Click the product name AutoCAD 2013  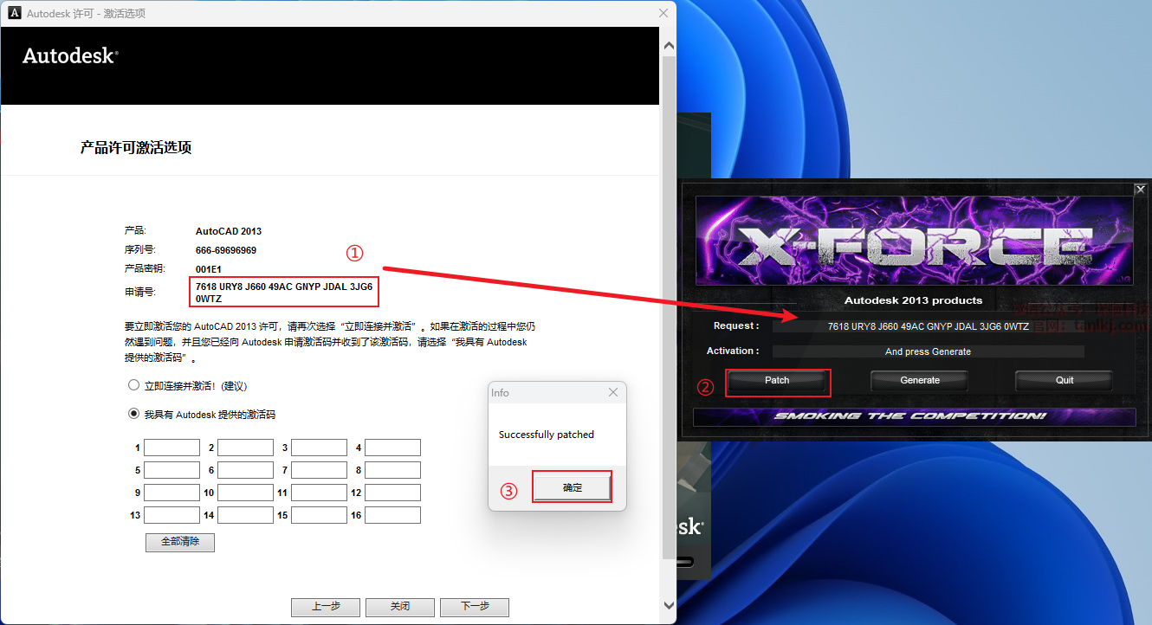[229, 231]
